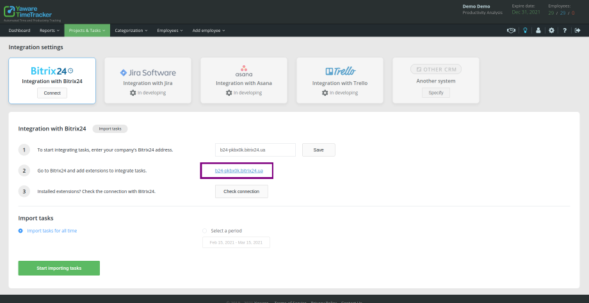Click the Integration settings heading
This screenshot has height=303, width=589.
tap(36, 47)
